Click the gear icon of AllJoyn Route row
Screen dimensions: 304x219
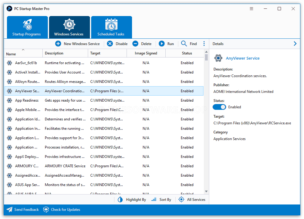tap(9, 82)
